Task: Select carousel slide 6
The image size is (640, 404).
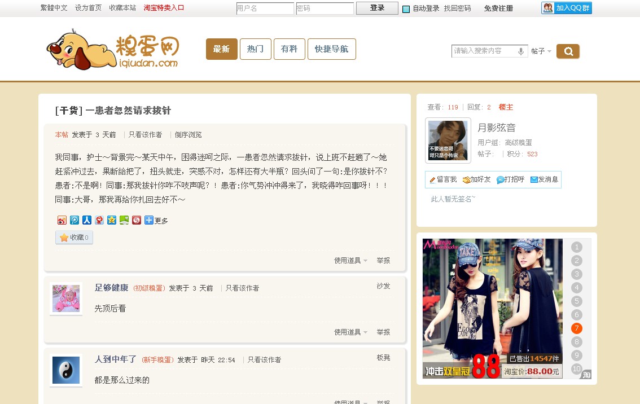Action: pos(577,315)
